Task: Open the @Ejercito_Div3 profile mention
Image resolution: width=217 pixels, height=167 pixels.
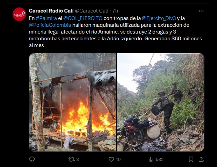Action: (x=159, y=18)
